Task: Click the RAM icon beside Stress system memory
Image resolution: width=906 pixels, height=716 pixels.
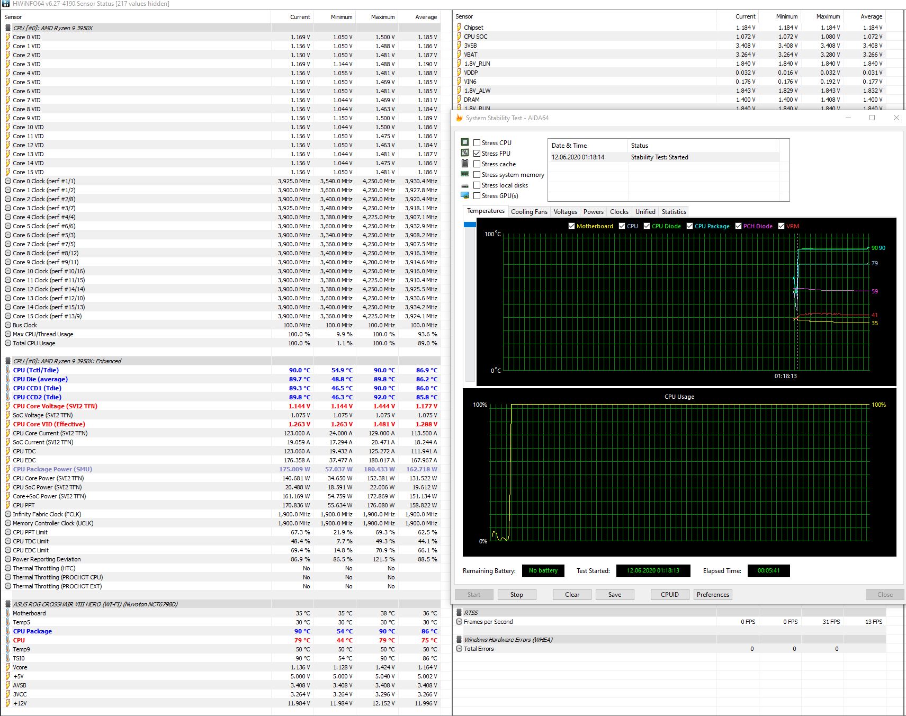Action: pos(465,174)
